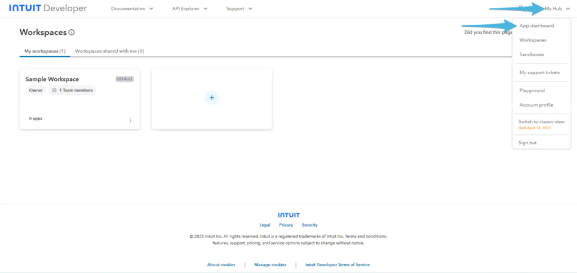The width and height of the screenshot is (577, 273).
Task: Open Sample Workspace three-dot options menu
Action: [x=131, y=120]
